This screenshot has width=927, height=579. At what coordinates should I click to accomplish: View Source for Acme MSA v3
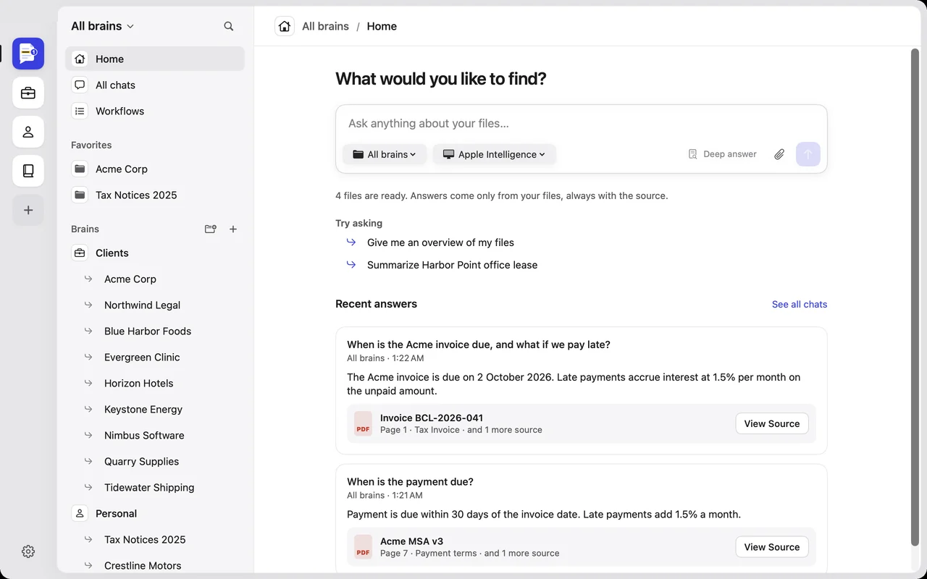pos(772,547)
